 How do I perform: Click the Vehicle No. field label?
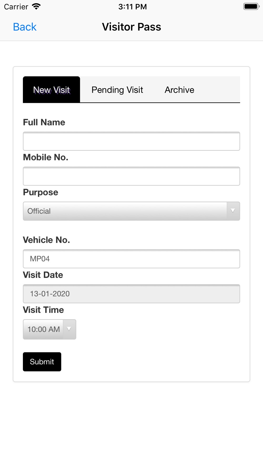click(x=46, y=240)
